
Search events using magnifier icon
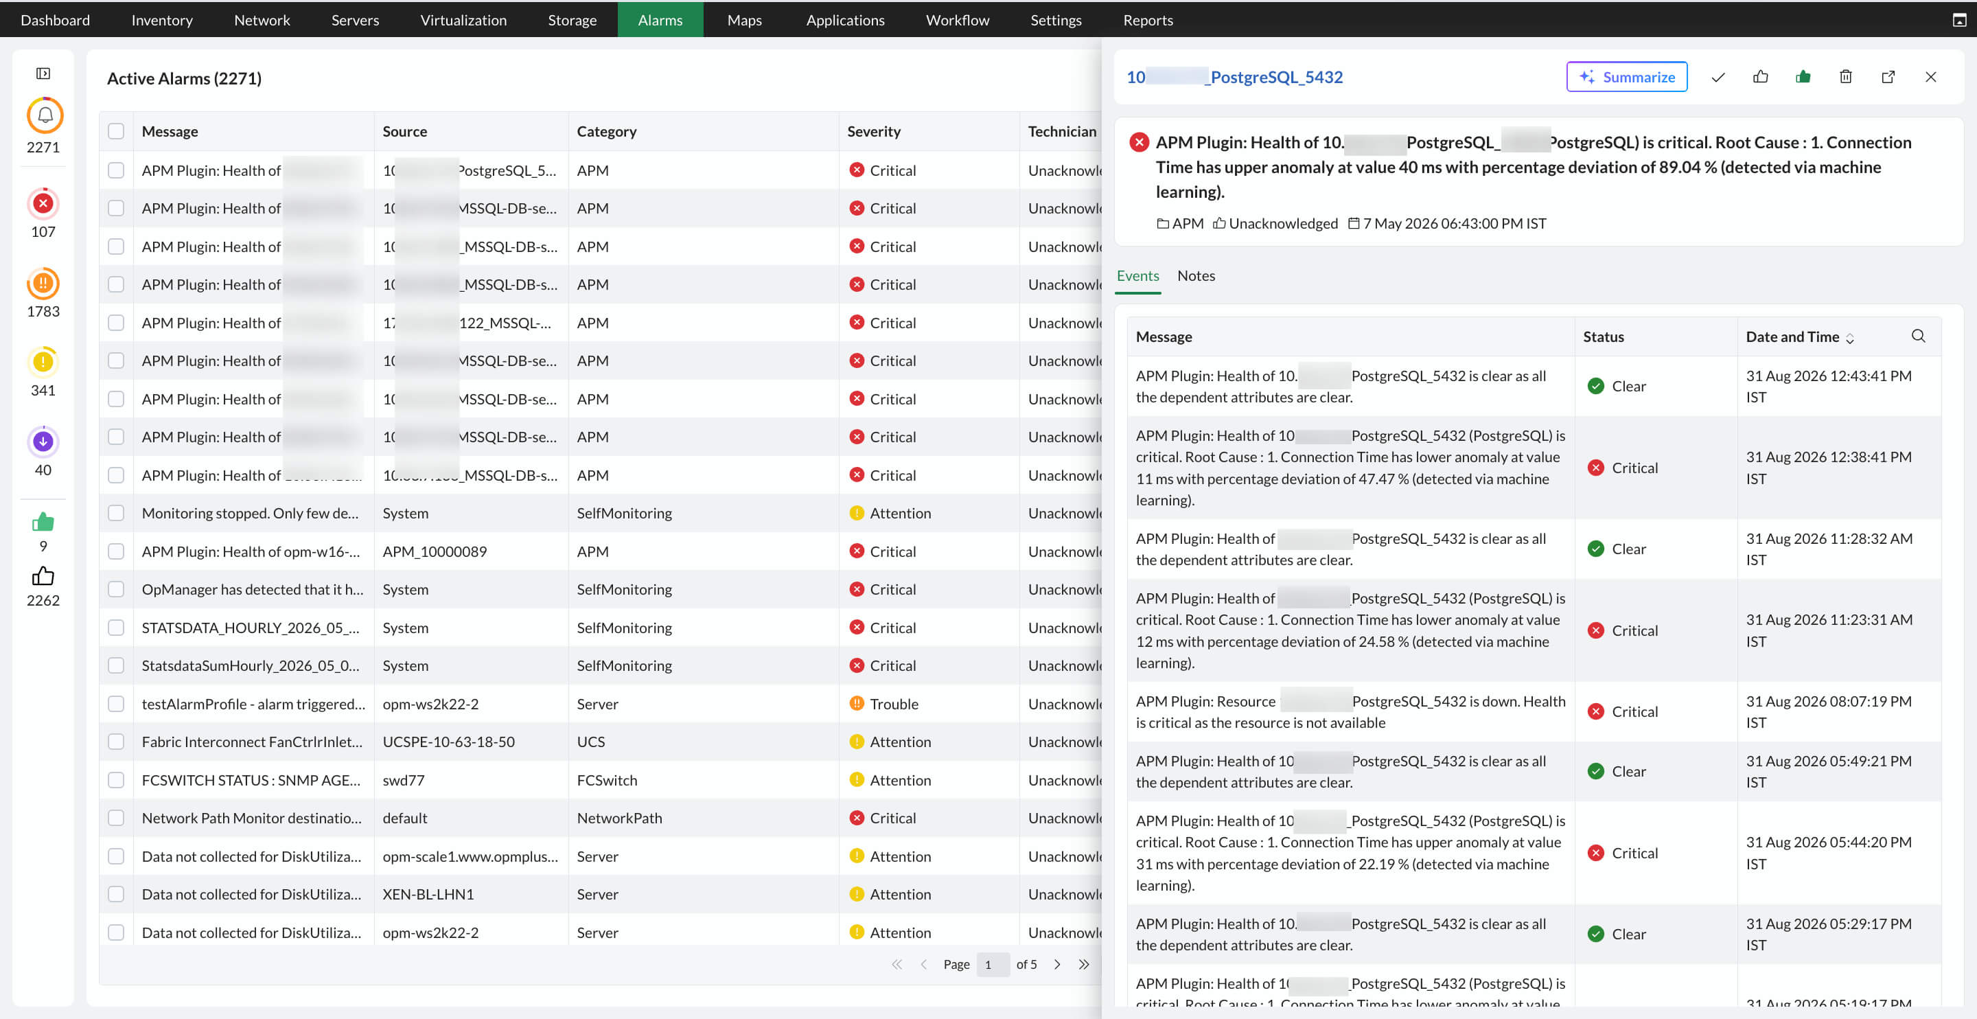(1918, 336)
